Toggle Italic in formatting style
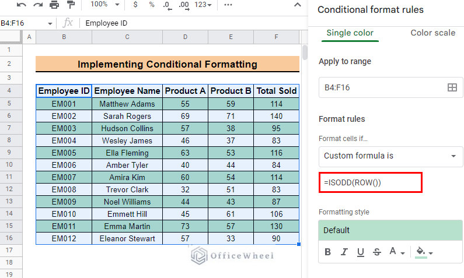464x278 pixels. (344, 252)
